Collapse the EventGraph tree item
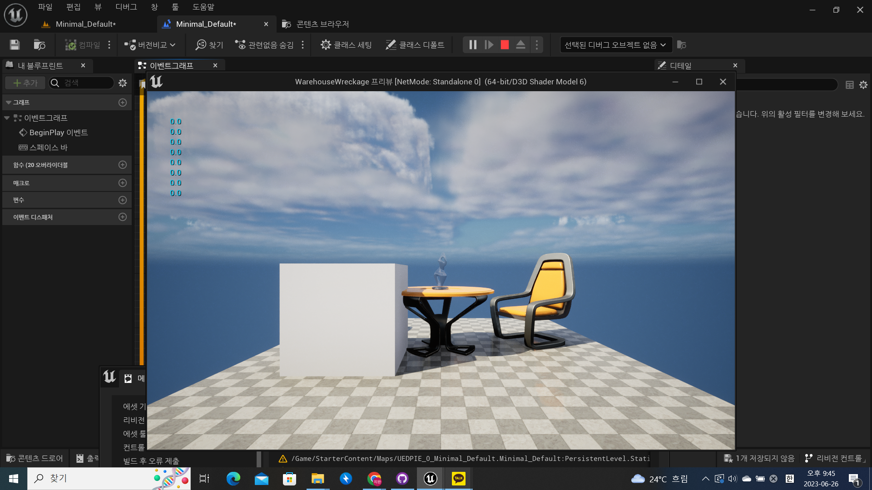Viewport: 872px width, 490px height. click(7, 118)
